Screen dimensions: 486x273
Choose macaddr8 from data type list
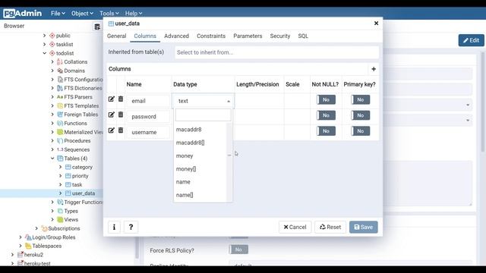200,130
